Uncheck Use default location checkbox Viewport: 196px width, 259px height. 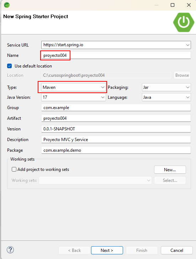click(10, 66)
